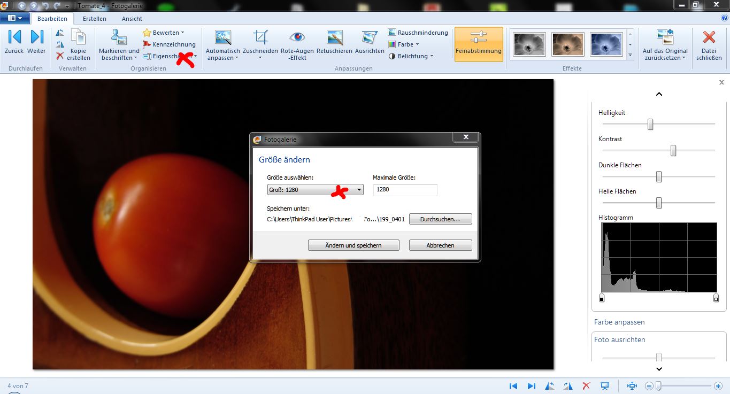Open the quick access toolbar customize arrow
This screenshot has height=394, width=730.
point(66,6)
